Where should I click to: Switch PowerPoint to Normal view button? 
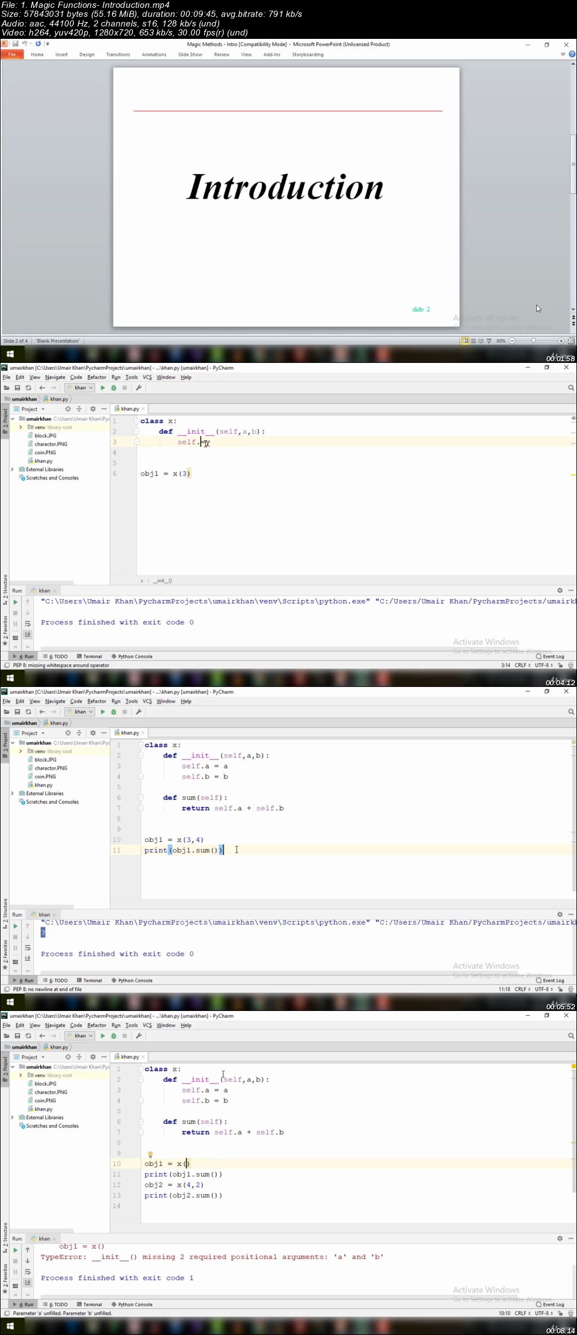465,341
